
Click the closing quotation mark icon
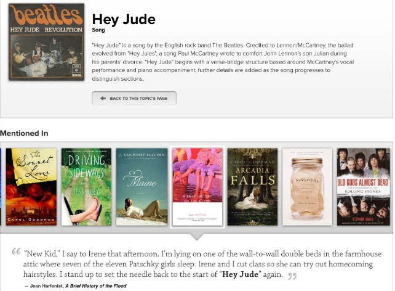[292, 276]
